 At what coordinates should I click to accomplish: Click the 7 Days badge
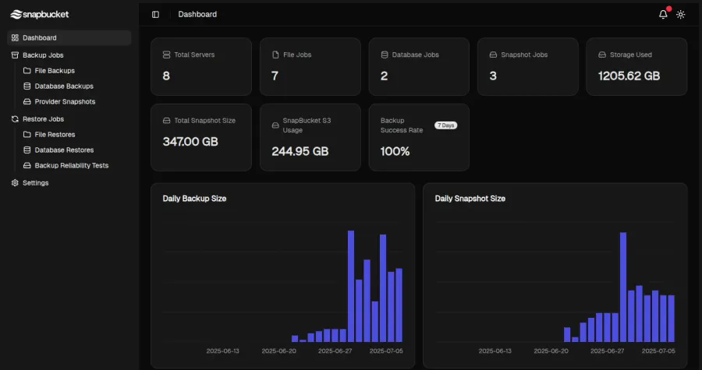[x=445, y=125]
